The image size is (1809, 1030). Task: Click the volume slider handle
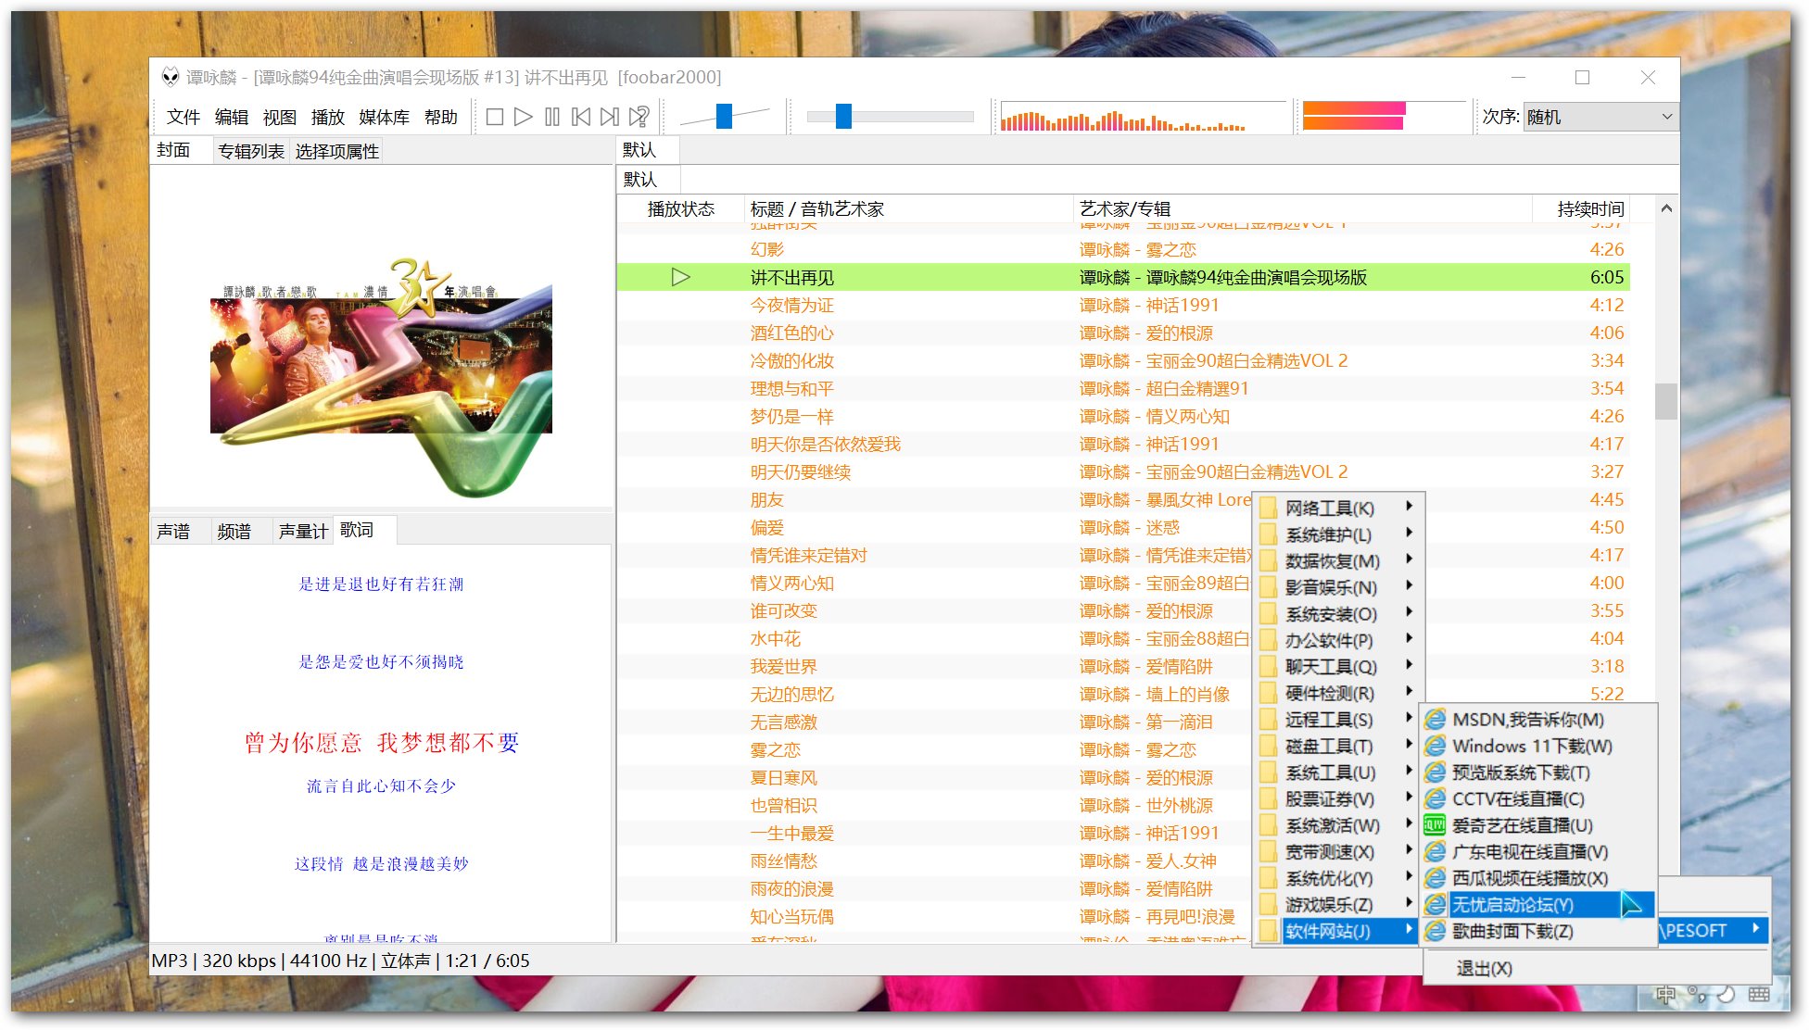pos(725,116)
